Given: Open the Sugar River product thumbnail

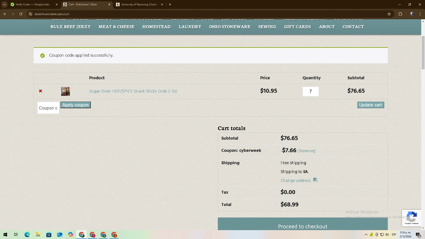Looking at the screenshot, I should tap(65, 91).
